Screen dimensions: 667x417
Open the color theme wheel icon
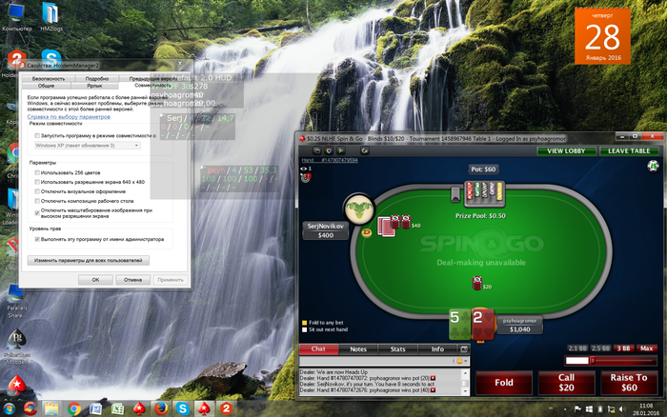point(329,150)
